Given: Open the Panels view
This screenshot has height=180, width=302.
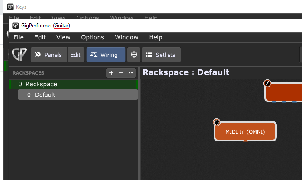Looking at the screenshot, I should click(x=49, y=55).
